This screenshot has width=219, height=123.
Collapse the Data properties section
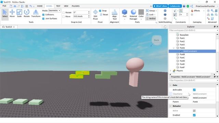coord(170,85)
